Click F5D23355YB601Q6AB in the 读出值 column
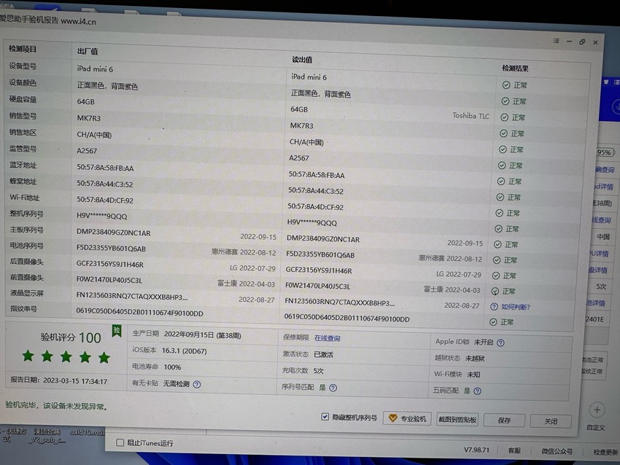Viewport: 620px width, 465px height. (x=320, y=255)
